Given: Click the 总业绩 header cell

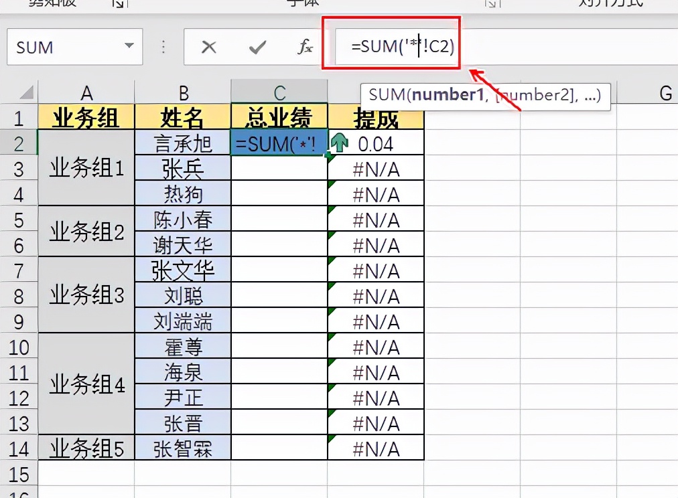Looking at the screenshot, I should (x=279, y=116).
